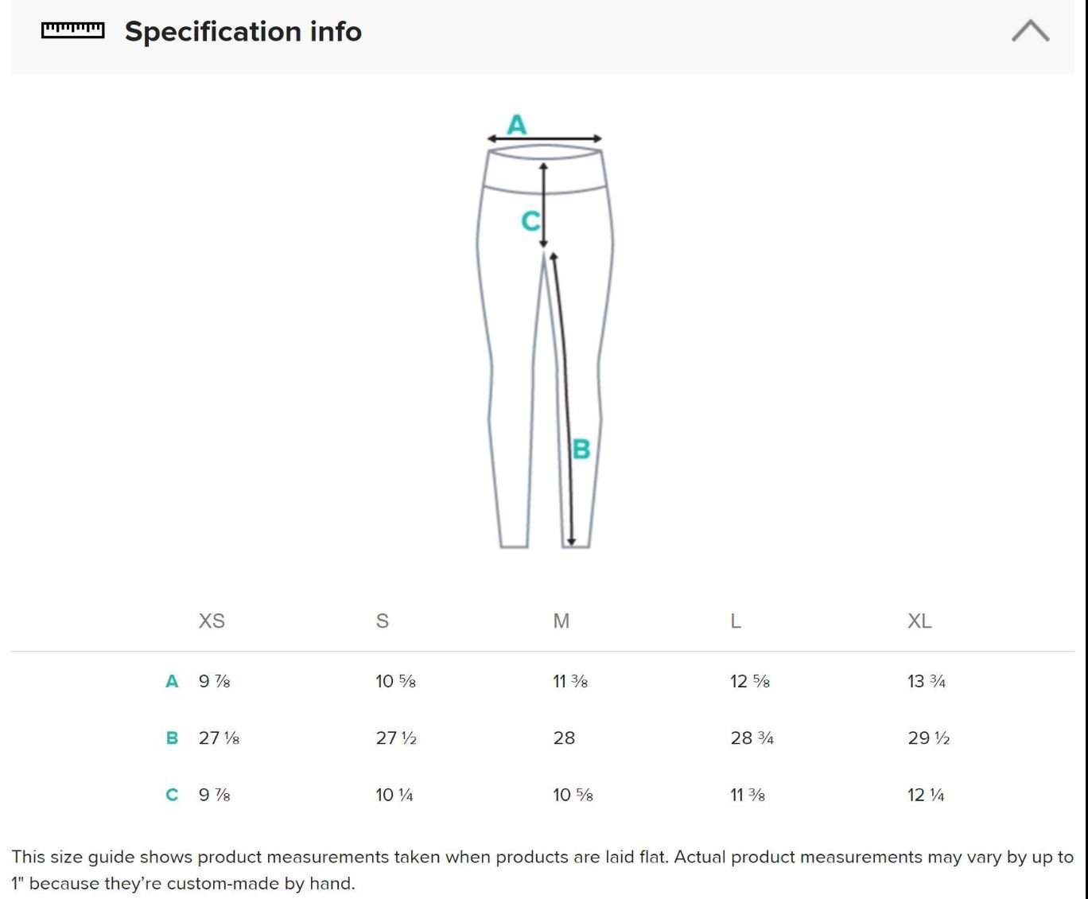
Task: Click the Specification info heading
Action: [x=243, y=32]
